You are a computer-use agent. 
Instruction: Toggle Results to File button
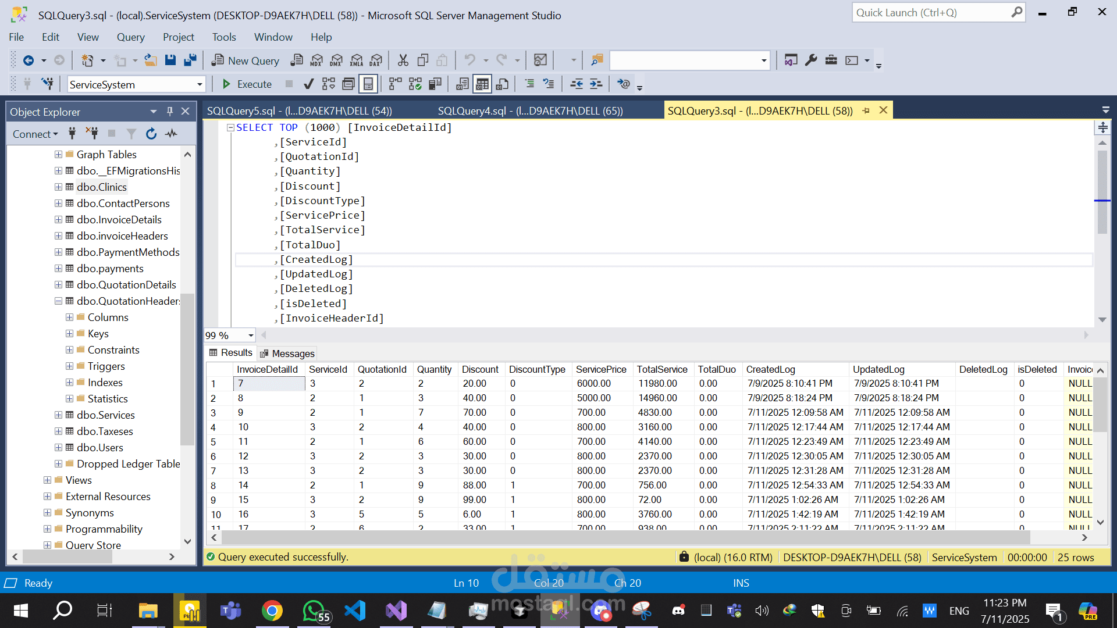click(502, 84)
